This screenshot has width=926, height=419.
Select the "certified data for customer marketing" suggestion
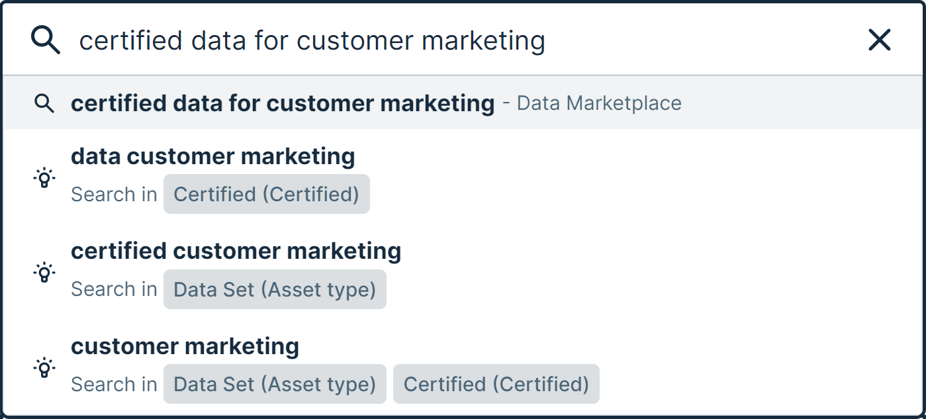click(283, 103)
